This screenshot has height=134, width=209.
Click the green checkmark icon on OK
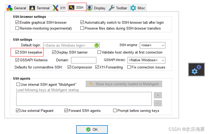tap(88, 129)
